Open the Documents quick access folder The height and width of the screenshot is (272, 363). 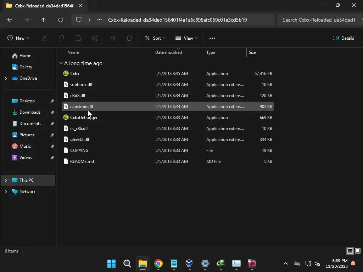[x=30, y=124]
